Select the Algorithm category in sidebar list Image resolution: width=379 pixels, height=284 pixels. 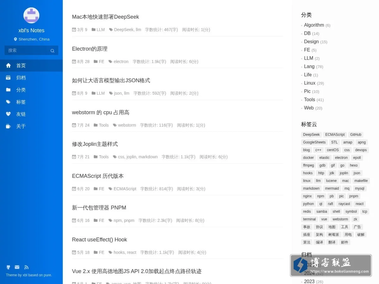pyautogui.click(x=314, y=25)
